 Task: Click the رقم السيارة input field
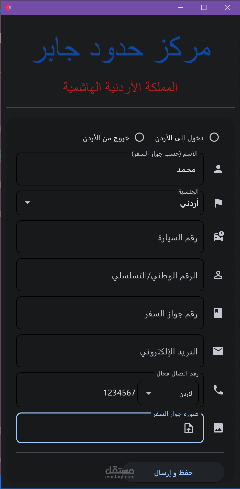click(110, 237)
